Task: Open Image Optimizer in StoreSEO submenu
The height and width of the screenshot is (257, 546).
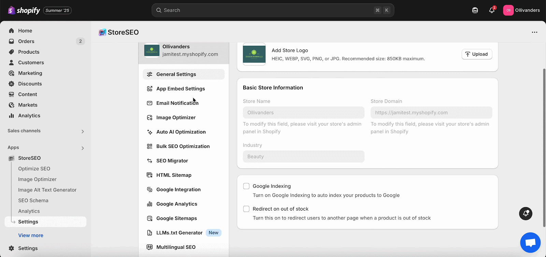Action: pyautogui.click(x=37, y=179)
